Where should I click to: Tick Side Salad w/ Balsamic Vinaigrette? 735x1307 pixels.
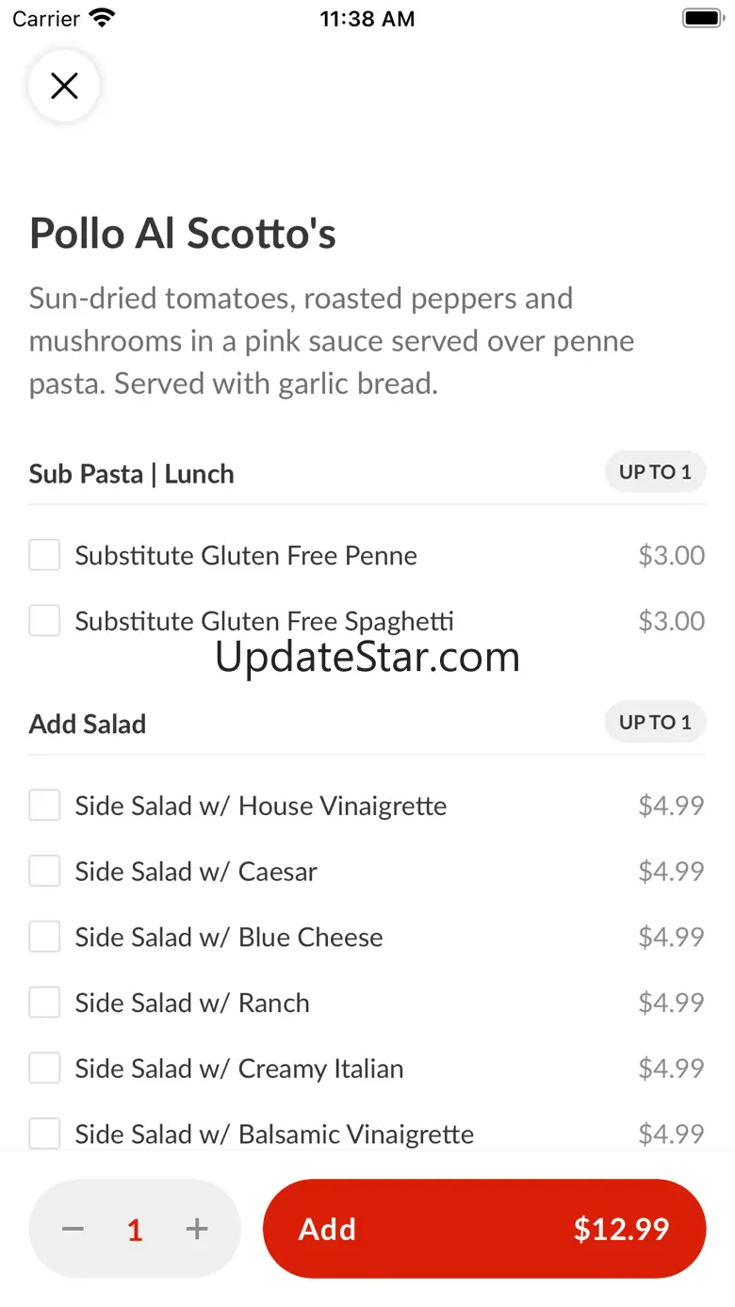click(x=44, y=1134)
